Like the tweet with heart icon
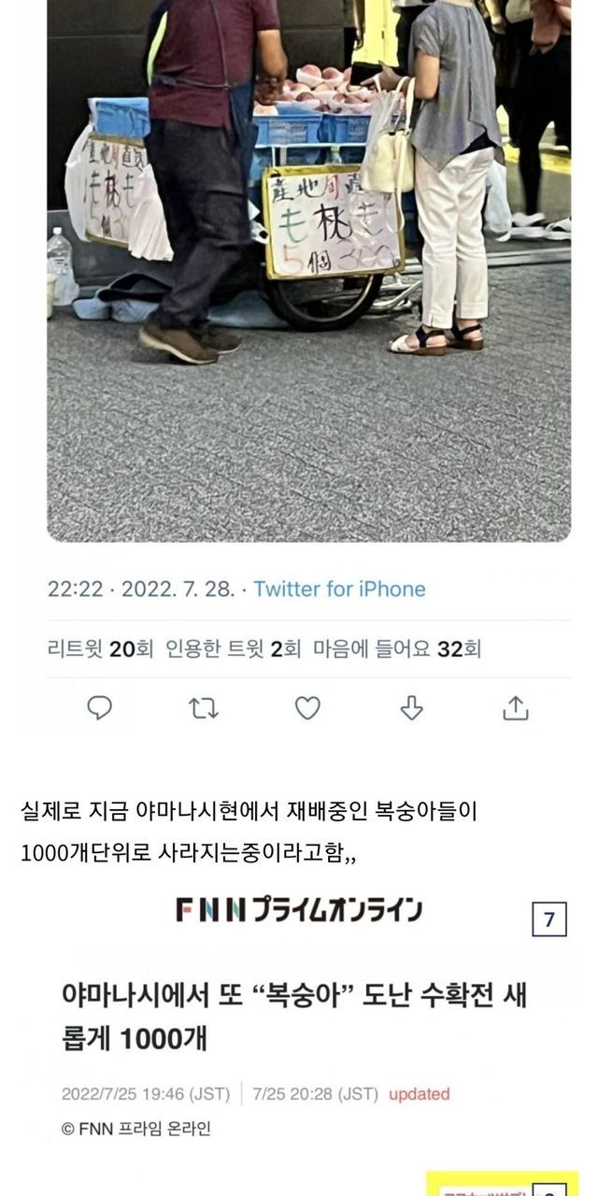Screen dimensions: 598x1196 pos(307,709)
